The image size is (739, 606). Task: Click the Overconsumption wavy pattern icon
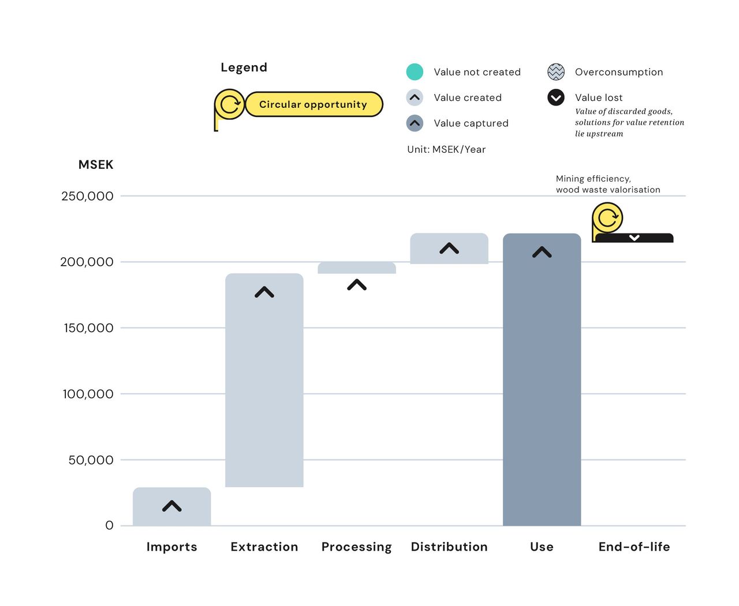pyautogui.click(x=556, y=72)
